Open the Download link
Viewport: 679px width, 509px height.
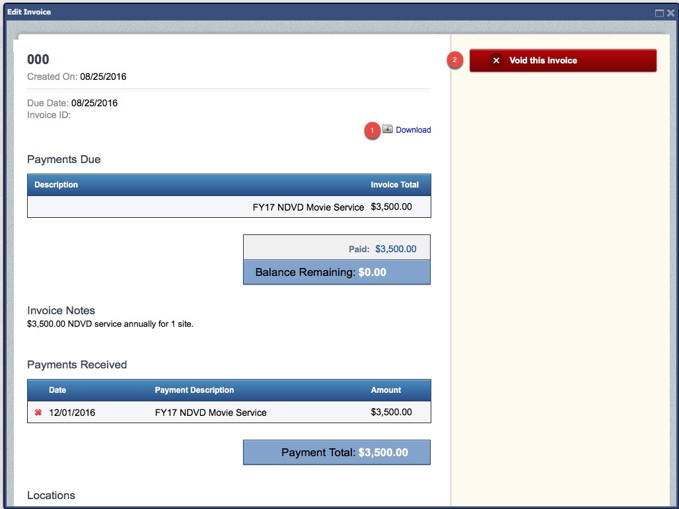pos(413,130)
